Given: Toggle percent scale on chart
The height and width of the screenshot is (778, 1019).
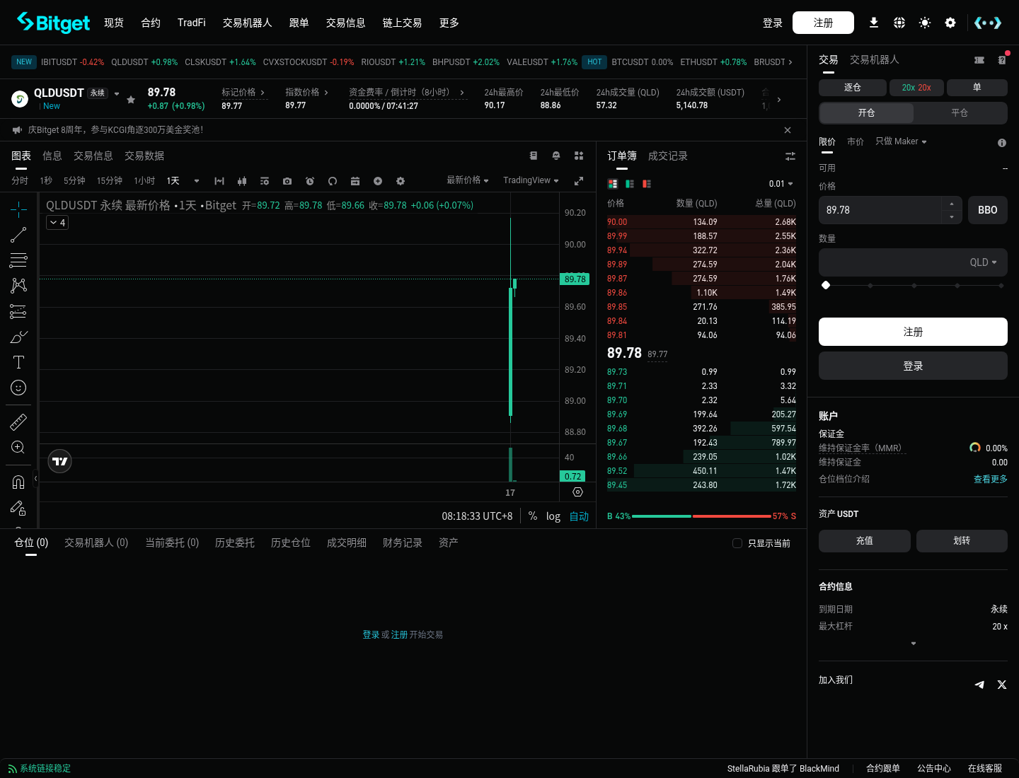Looking at the screenshot, I should [533, 516].
